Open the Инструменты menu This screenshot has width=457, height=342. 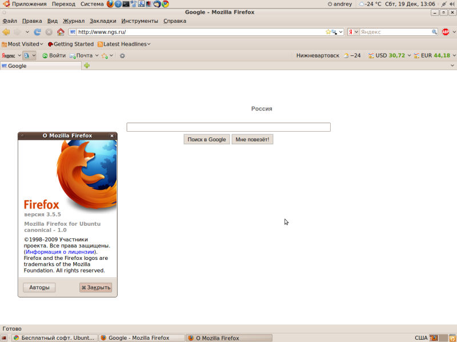coord(139,21)
